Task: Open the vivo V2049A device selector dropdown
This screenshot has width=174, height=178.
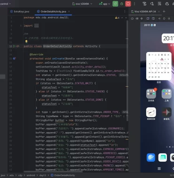Action: 82,4
